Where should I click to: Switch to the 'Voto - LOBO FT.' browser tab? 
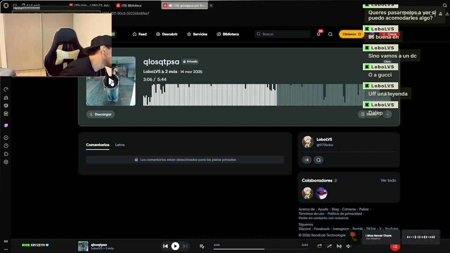[90, 5]
